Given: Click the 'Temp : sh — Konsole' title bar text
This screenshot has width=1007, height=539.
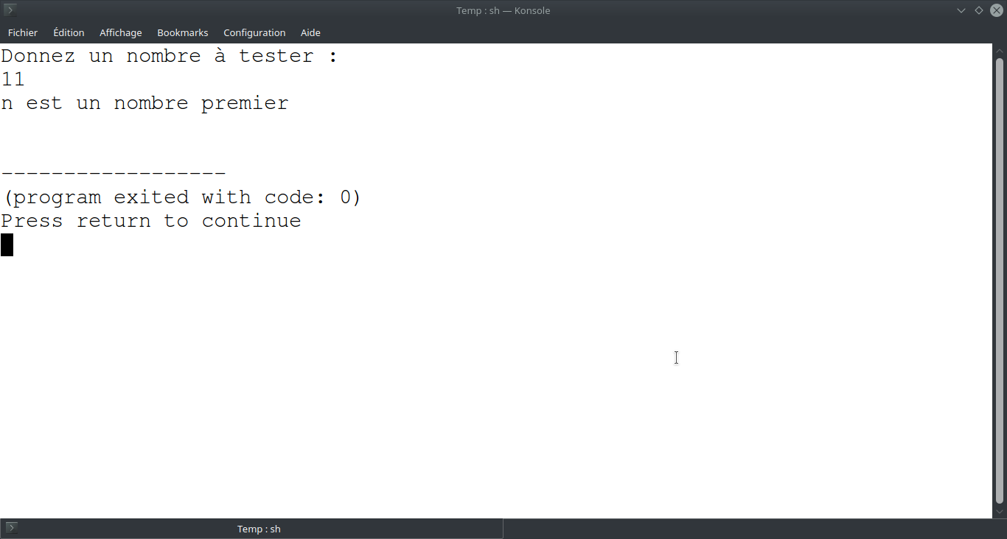Looking at the screenshot, I should tap(503, 10).
